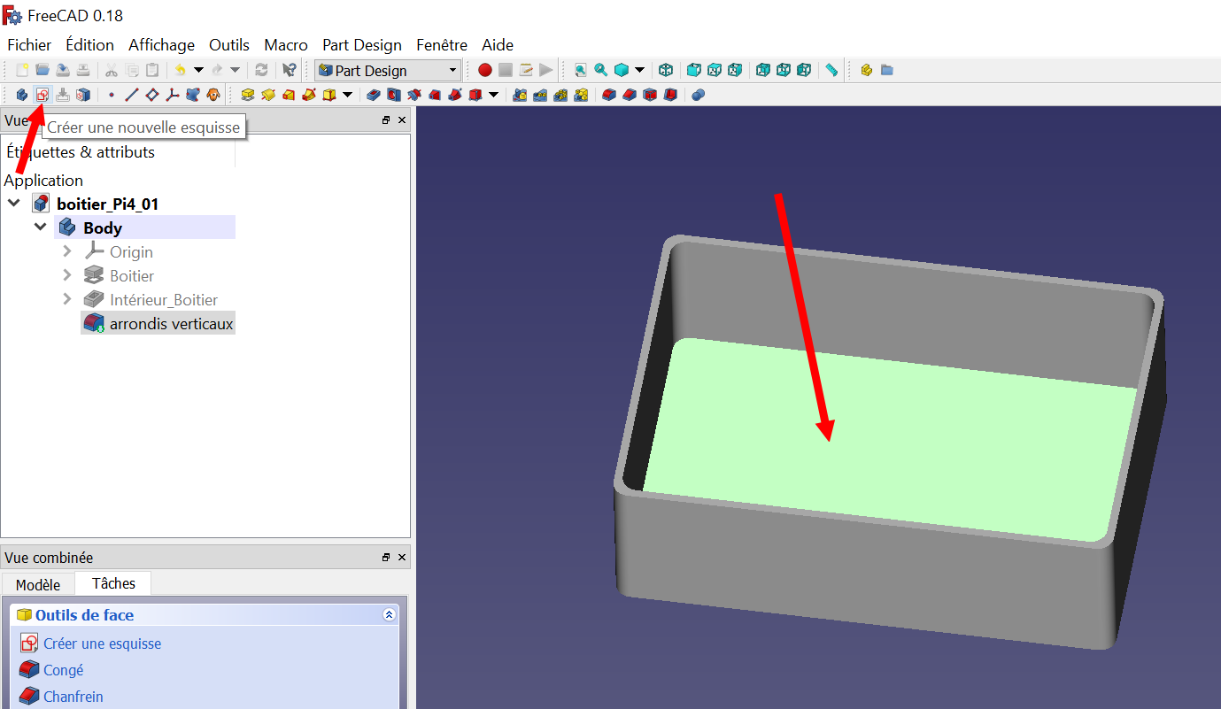Click the Fillet toolbar icon
1221x709 pixels.
click(609, 95)
